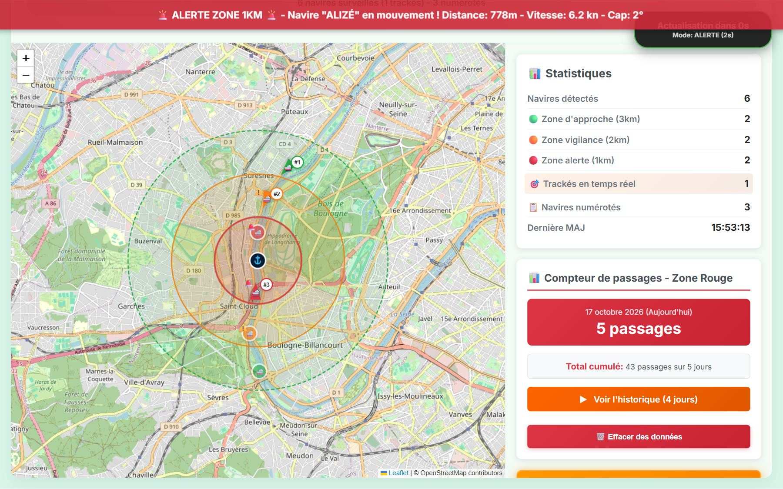The width and height of the screenshot is (783, 489).
Task: Click Effacer des données button
Action: [639, 436]
